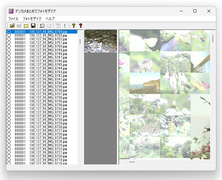Screen dimensions: 222x180
Task: Open the フォトモザイク menu
Action: [32, 19]
